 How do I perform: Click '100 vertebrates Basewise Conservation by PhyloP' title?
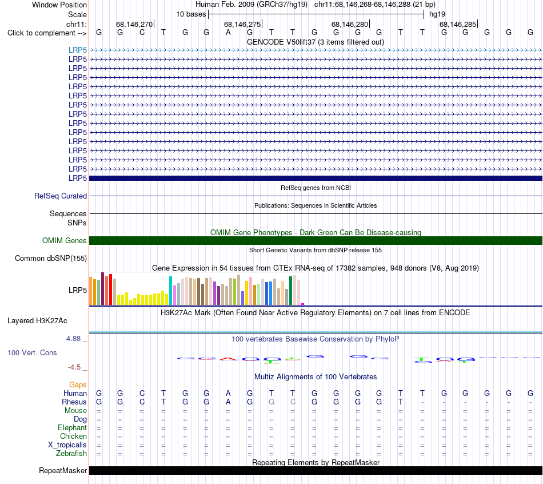point(316,339)
